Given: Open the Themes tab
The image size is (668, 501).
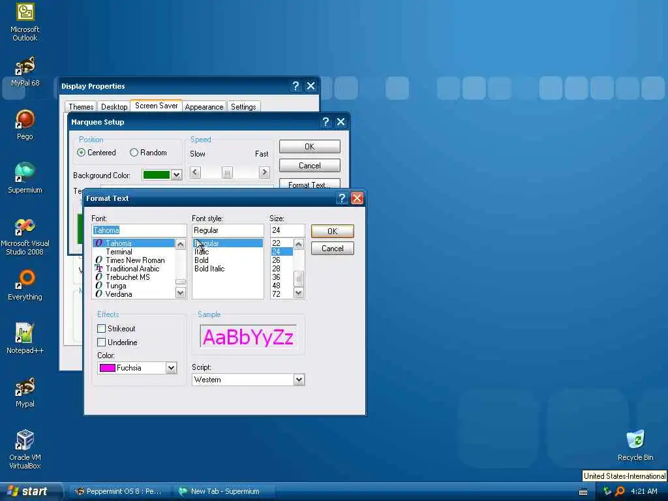Looking at the screenshot, I should pyautogui.click(x=81, y=106).
